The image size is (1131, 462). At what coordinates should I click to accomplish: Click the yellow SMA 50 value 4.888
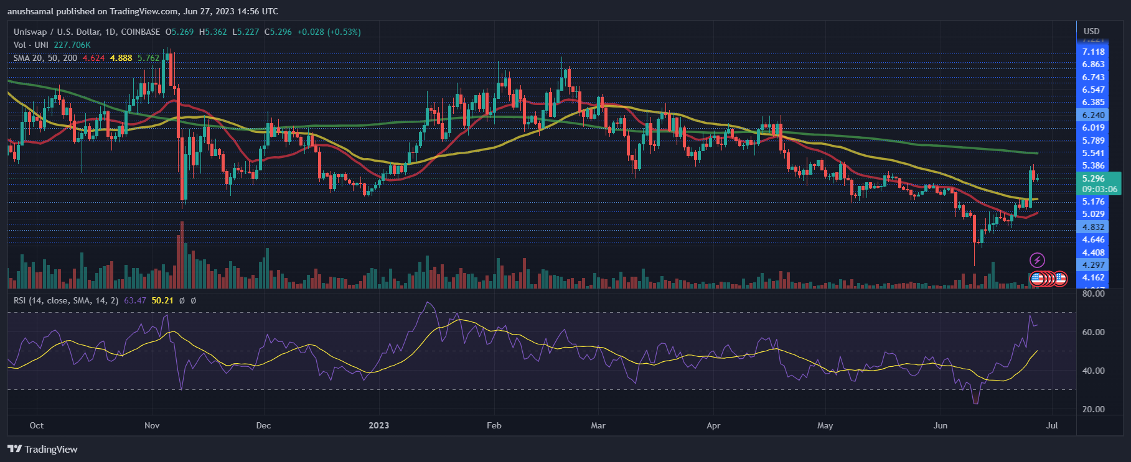tap(121, 58)
